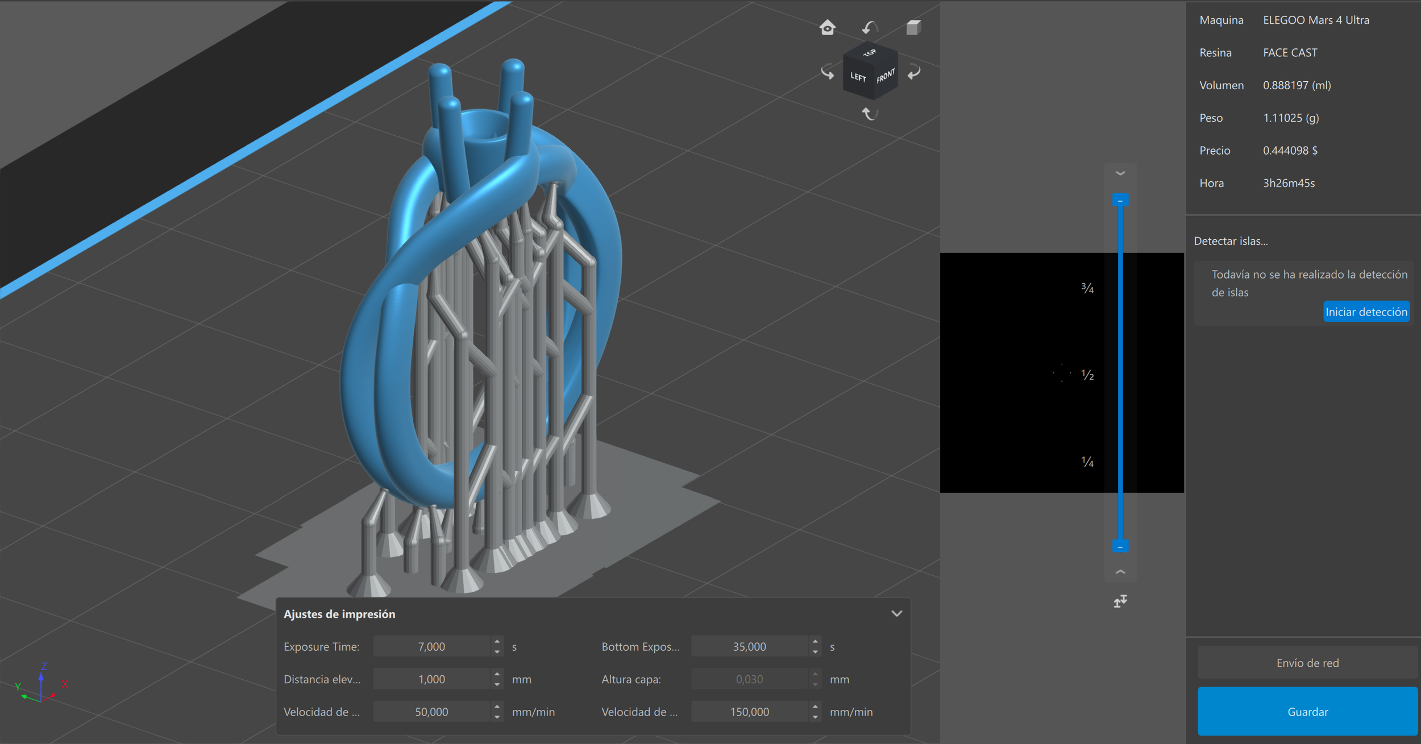Image resolution: width=1421 pixels, height=744 pixels.
Task: Click the 150,000 velocidad input field
Action: 749,712
